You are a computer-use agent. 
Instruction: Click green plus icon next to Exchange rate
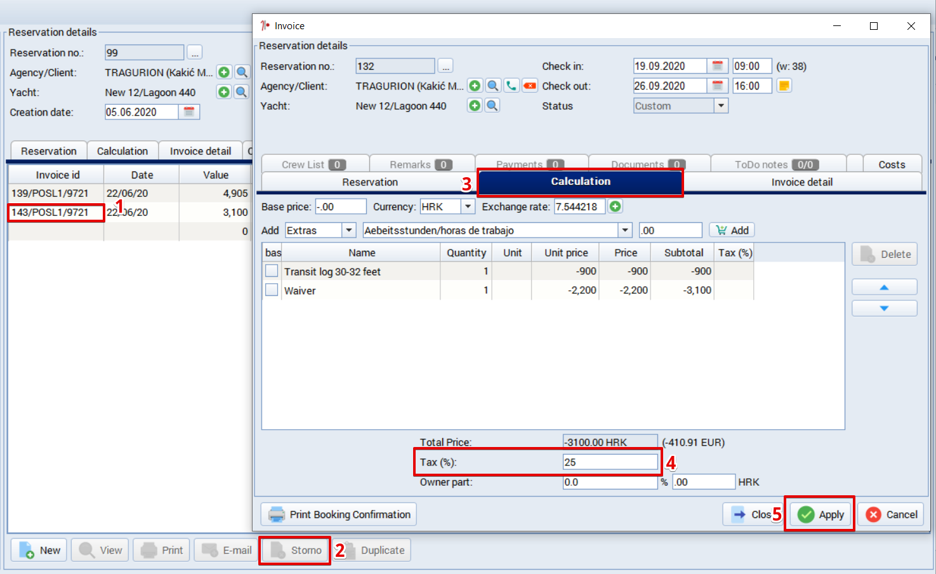[615, 206]
